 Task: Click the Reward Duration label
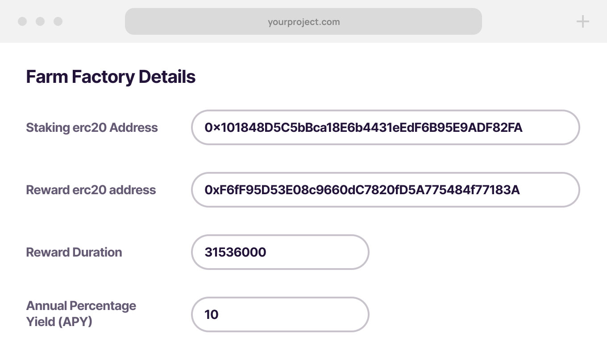(x=74, y=253)
